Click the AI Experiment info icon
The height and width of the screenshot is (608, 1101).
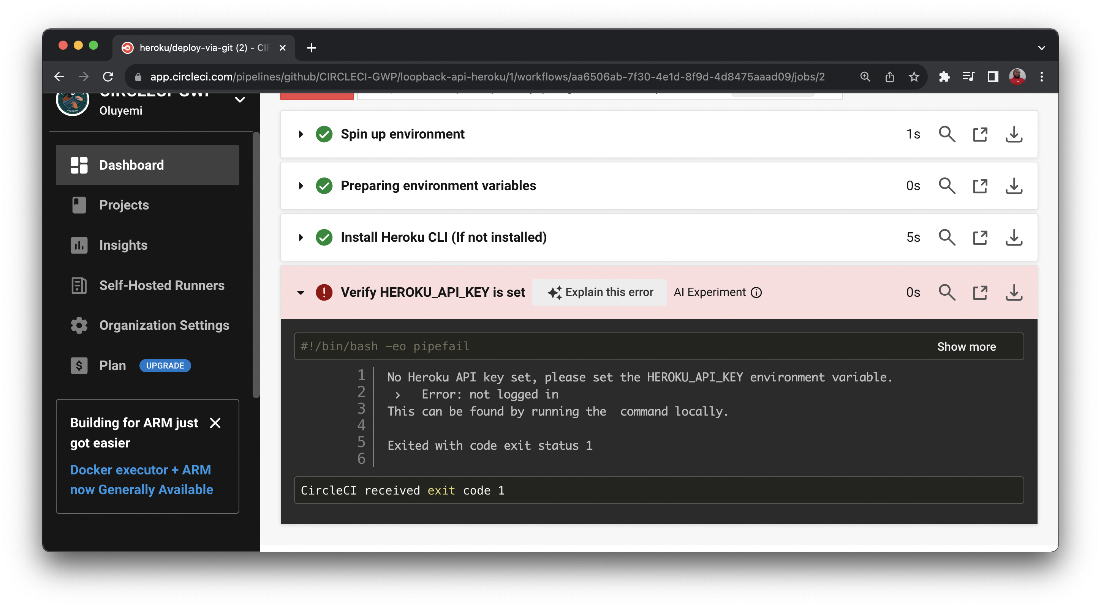(x=756, y=293)
